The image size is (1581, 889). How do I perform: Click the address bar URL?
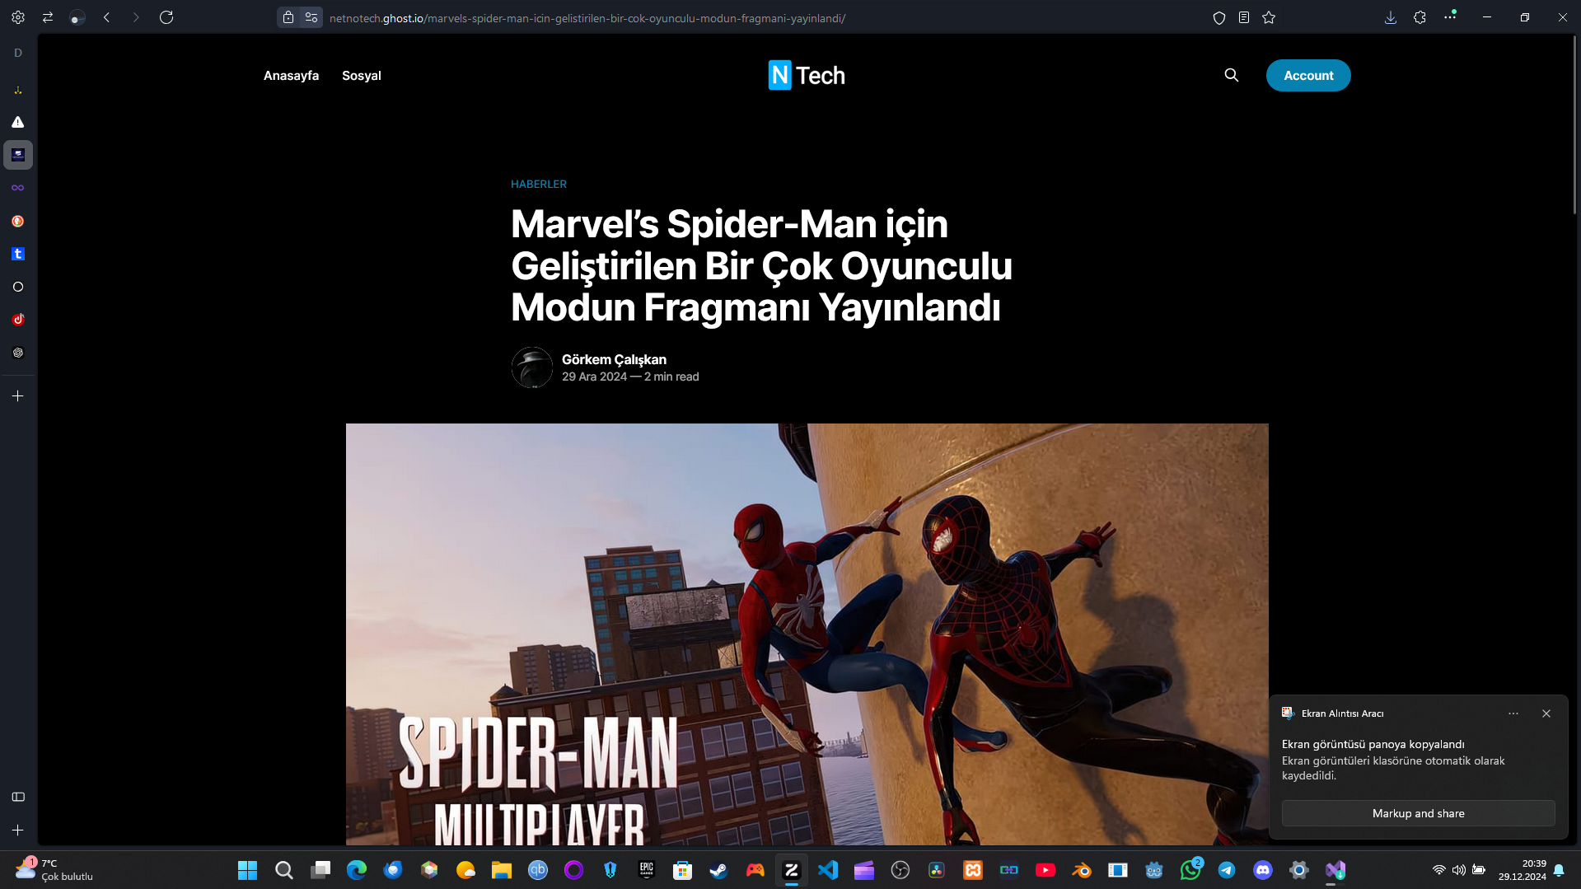pos(587,17)
